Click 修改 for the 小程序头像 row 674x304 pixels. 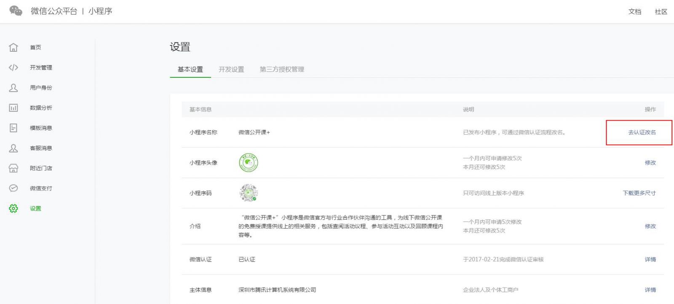click(650, 162)
